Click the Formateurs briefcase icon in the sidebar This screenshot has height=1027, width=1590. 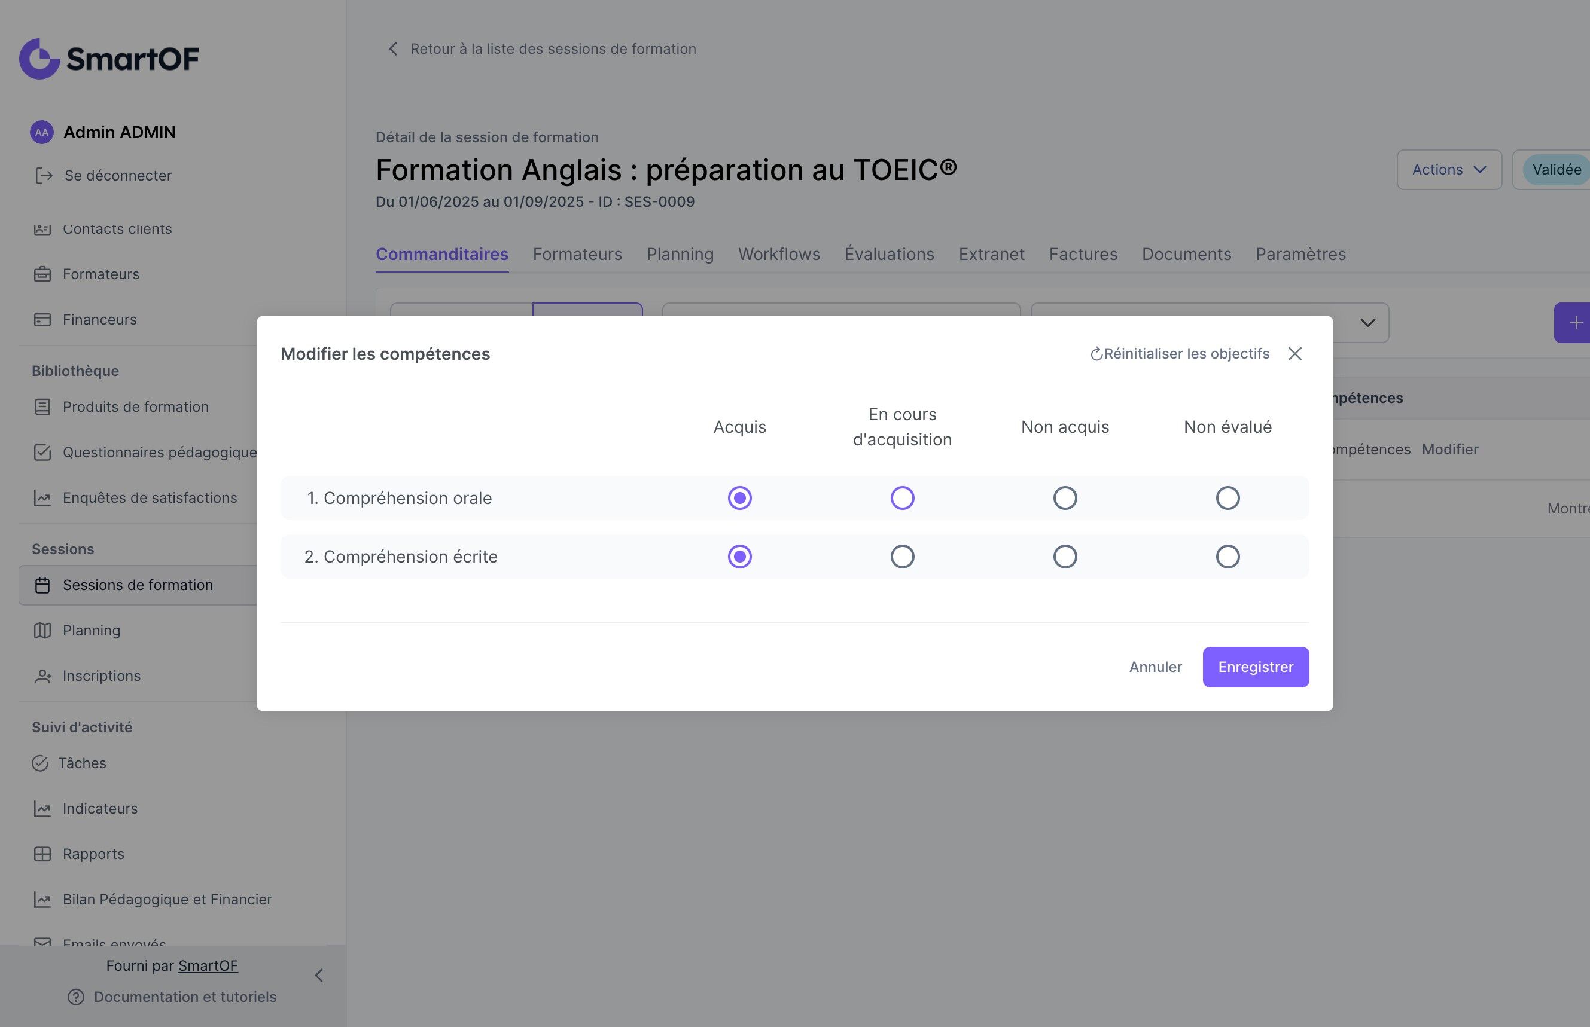point(42,274)
